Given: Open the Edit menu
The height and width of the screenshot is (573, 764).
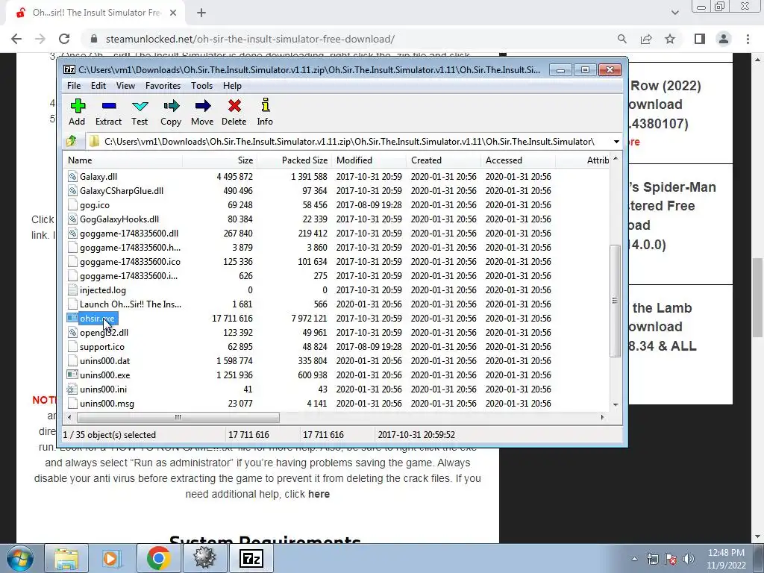Looking at the screenshot, I should [98, 86].
